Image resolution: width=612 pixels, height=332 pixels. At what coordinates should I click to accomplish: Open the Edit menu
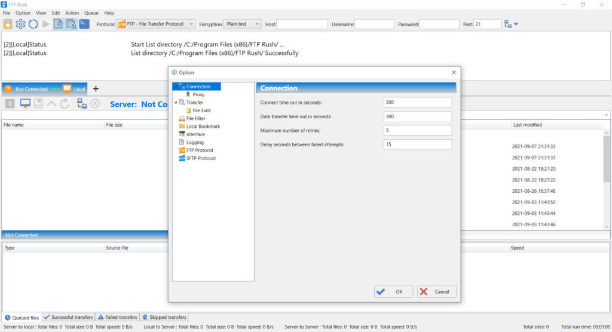tap(56, 13)
